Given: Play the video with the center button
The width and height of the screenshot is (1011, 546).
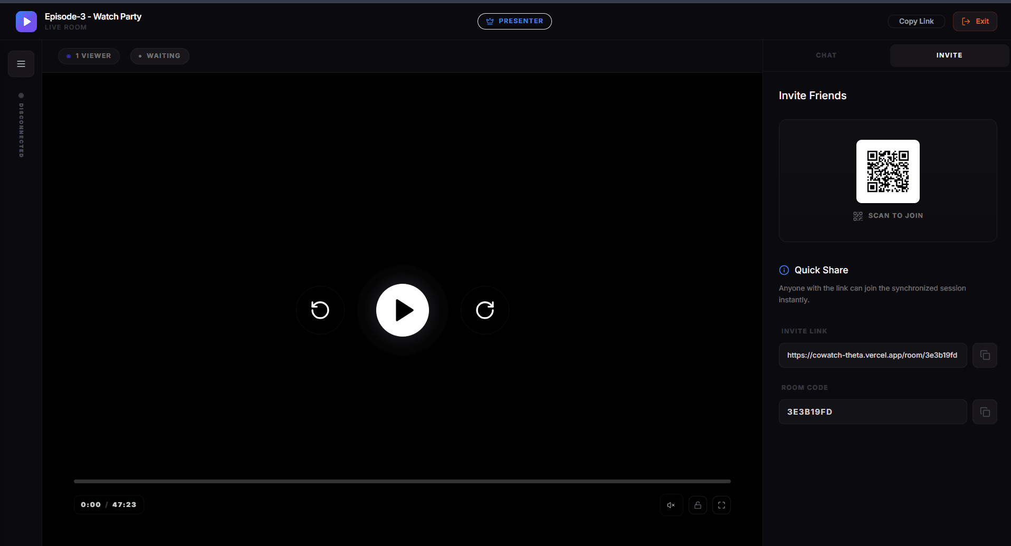Looking at the screenshot, I should point(403,310).
